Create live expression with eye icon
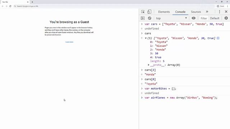This screenshot has height=129, width=230. (x=193, y=18)
